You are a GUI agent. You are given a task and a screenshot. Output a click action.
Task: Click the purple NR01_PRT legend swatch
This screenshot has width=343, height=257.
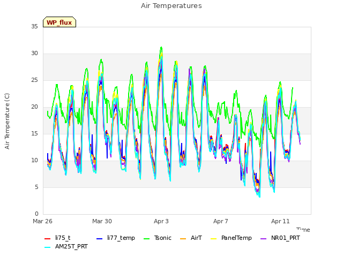point(263,239)
